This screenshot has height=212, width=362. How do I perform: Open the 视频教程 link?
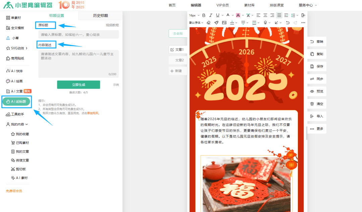pos(112,25)
